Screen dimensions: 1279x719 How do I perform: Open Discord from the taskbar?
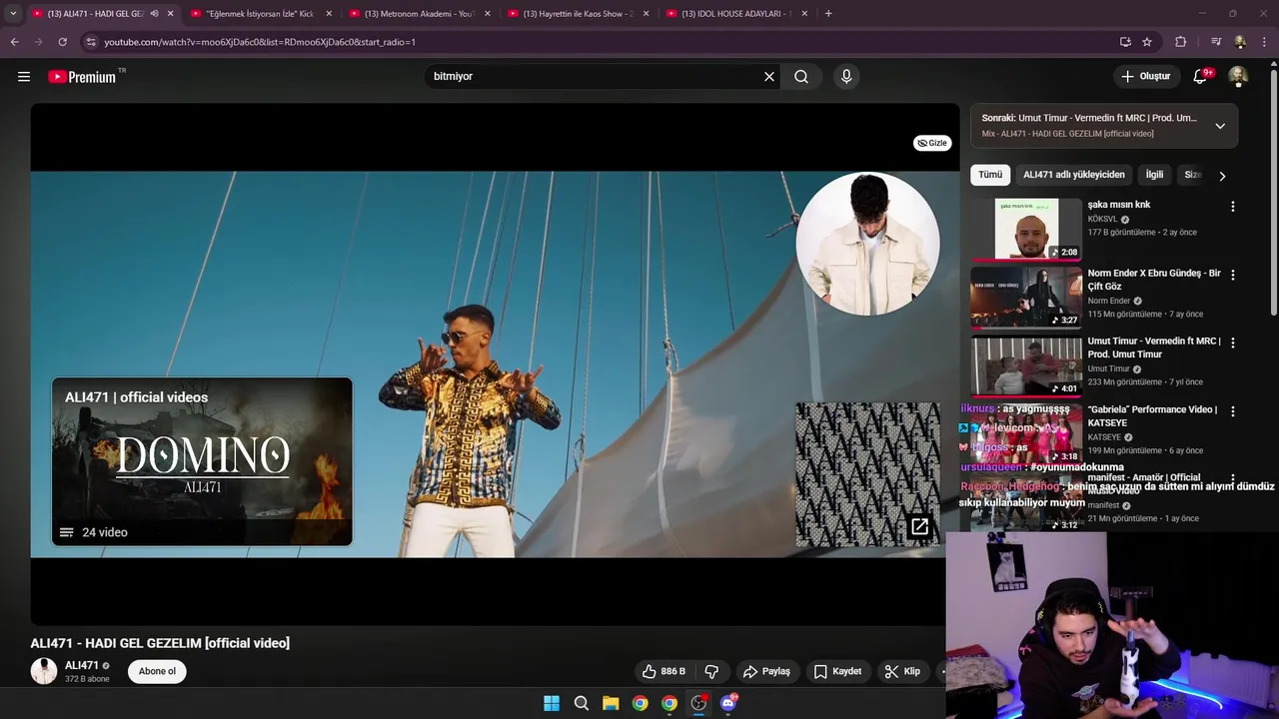728,703
